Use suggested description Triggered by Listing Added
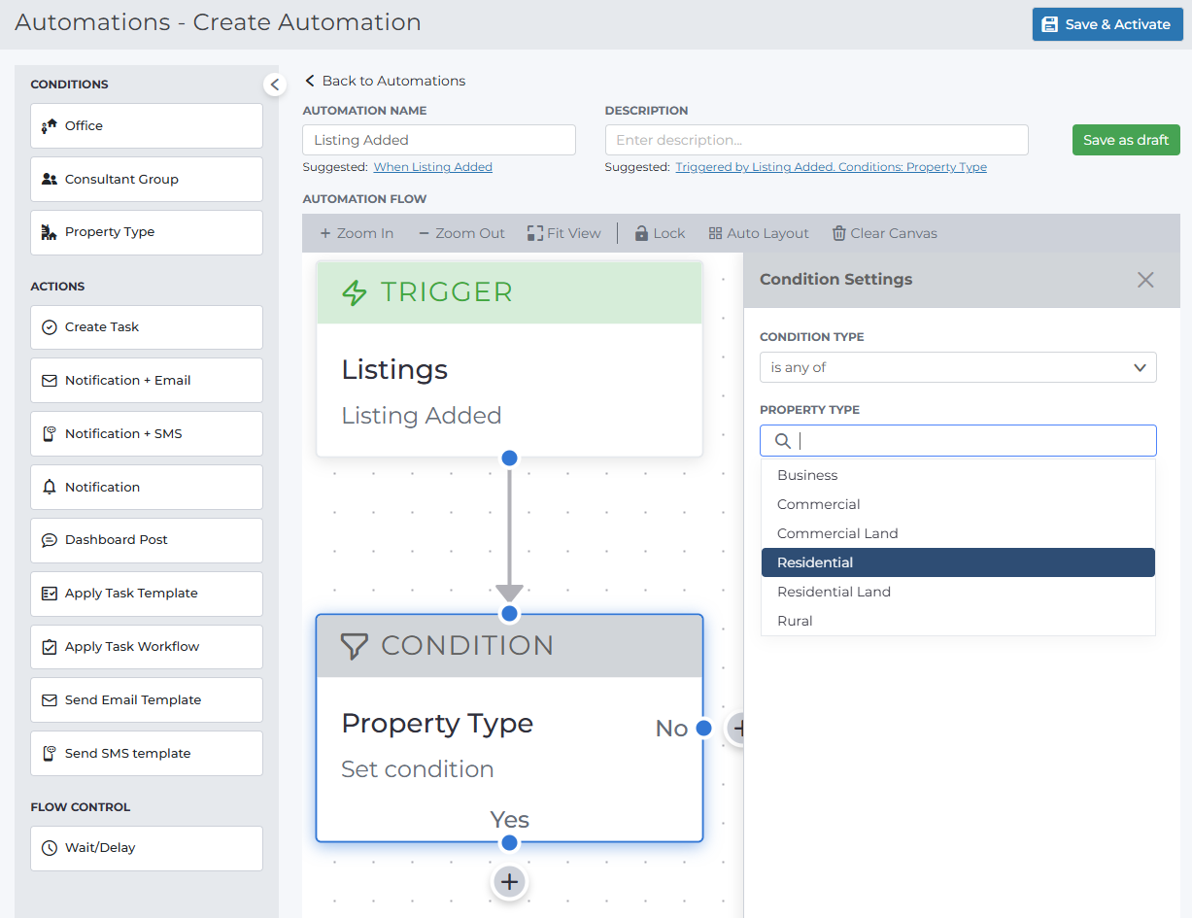 832,167
